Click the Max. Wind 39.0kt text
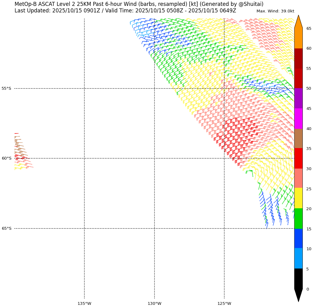Image resolution: width=313 pixels, height=307 pixels. coord(275,11)
